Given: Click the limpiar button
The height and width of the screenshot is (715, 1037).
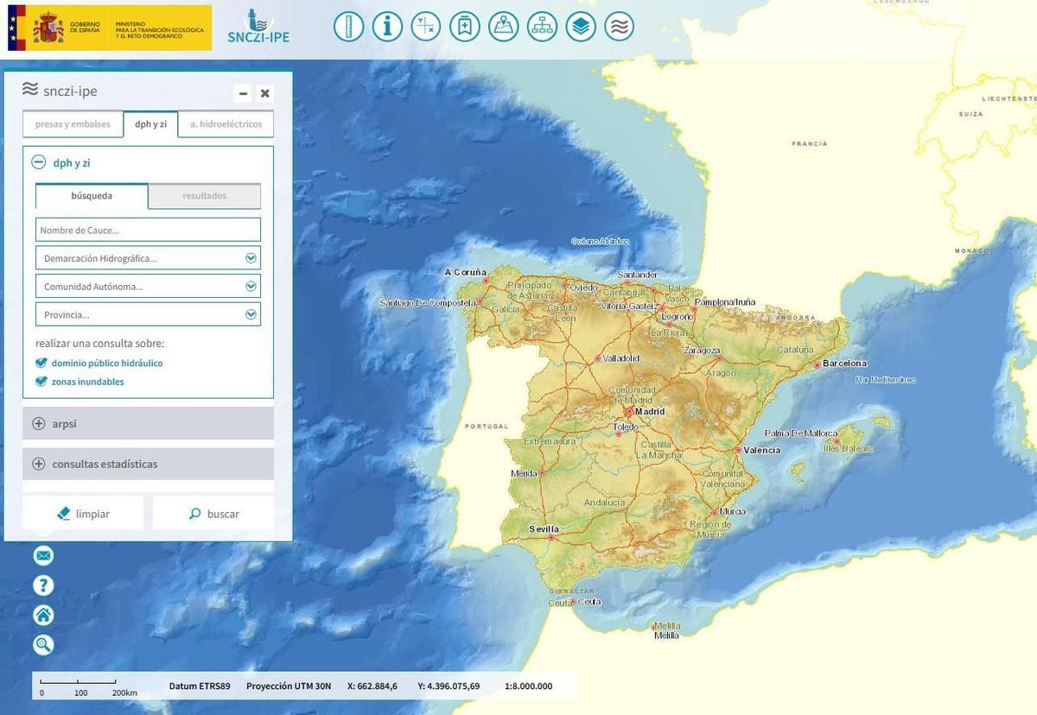Looking at the screenshot, I should 83,514.
